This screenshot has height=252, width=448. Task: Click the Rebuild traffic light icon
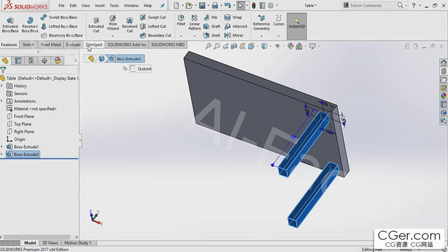(x=254, y=6)
